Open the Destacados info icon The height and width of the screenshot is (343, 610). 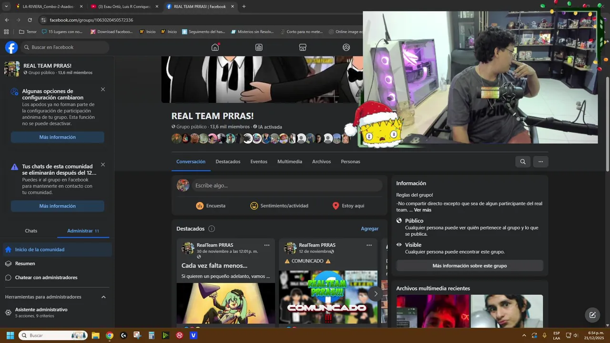212,229
